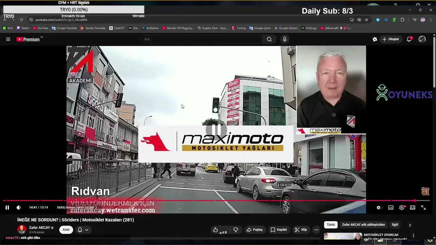Viewport: 436px width, 245px height.
Task: Click the video title İNEĞE NE SORDUN?
Action: tap(76, 220)
